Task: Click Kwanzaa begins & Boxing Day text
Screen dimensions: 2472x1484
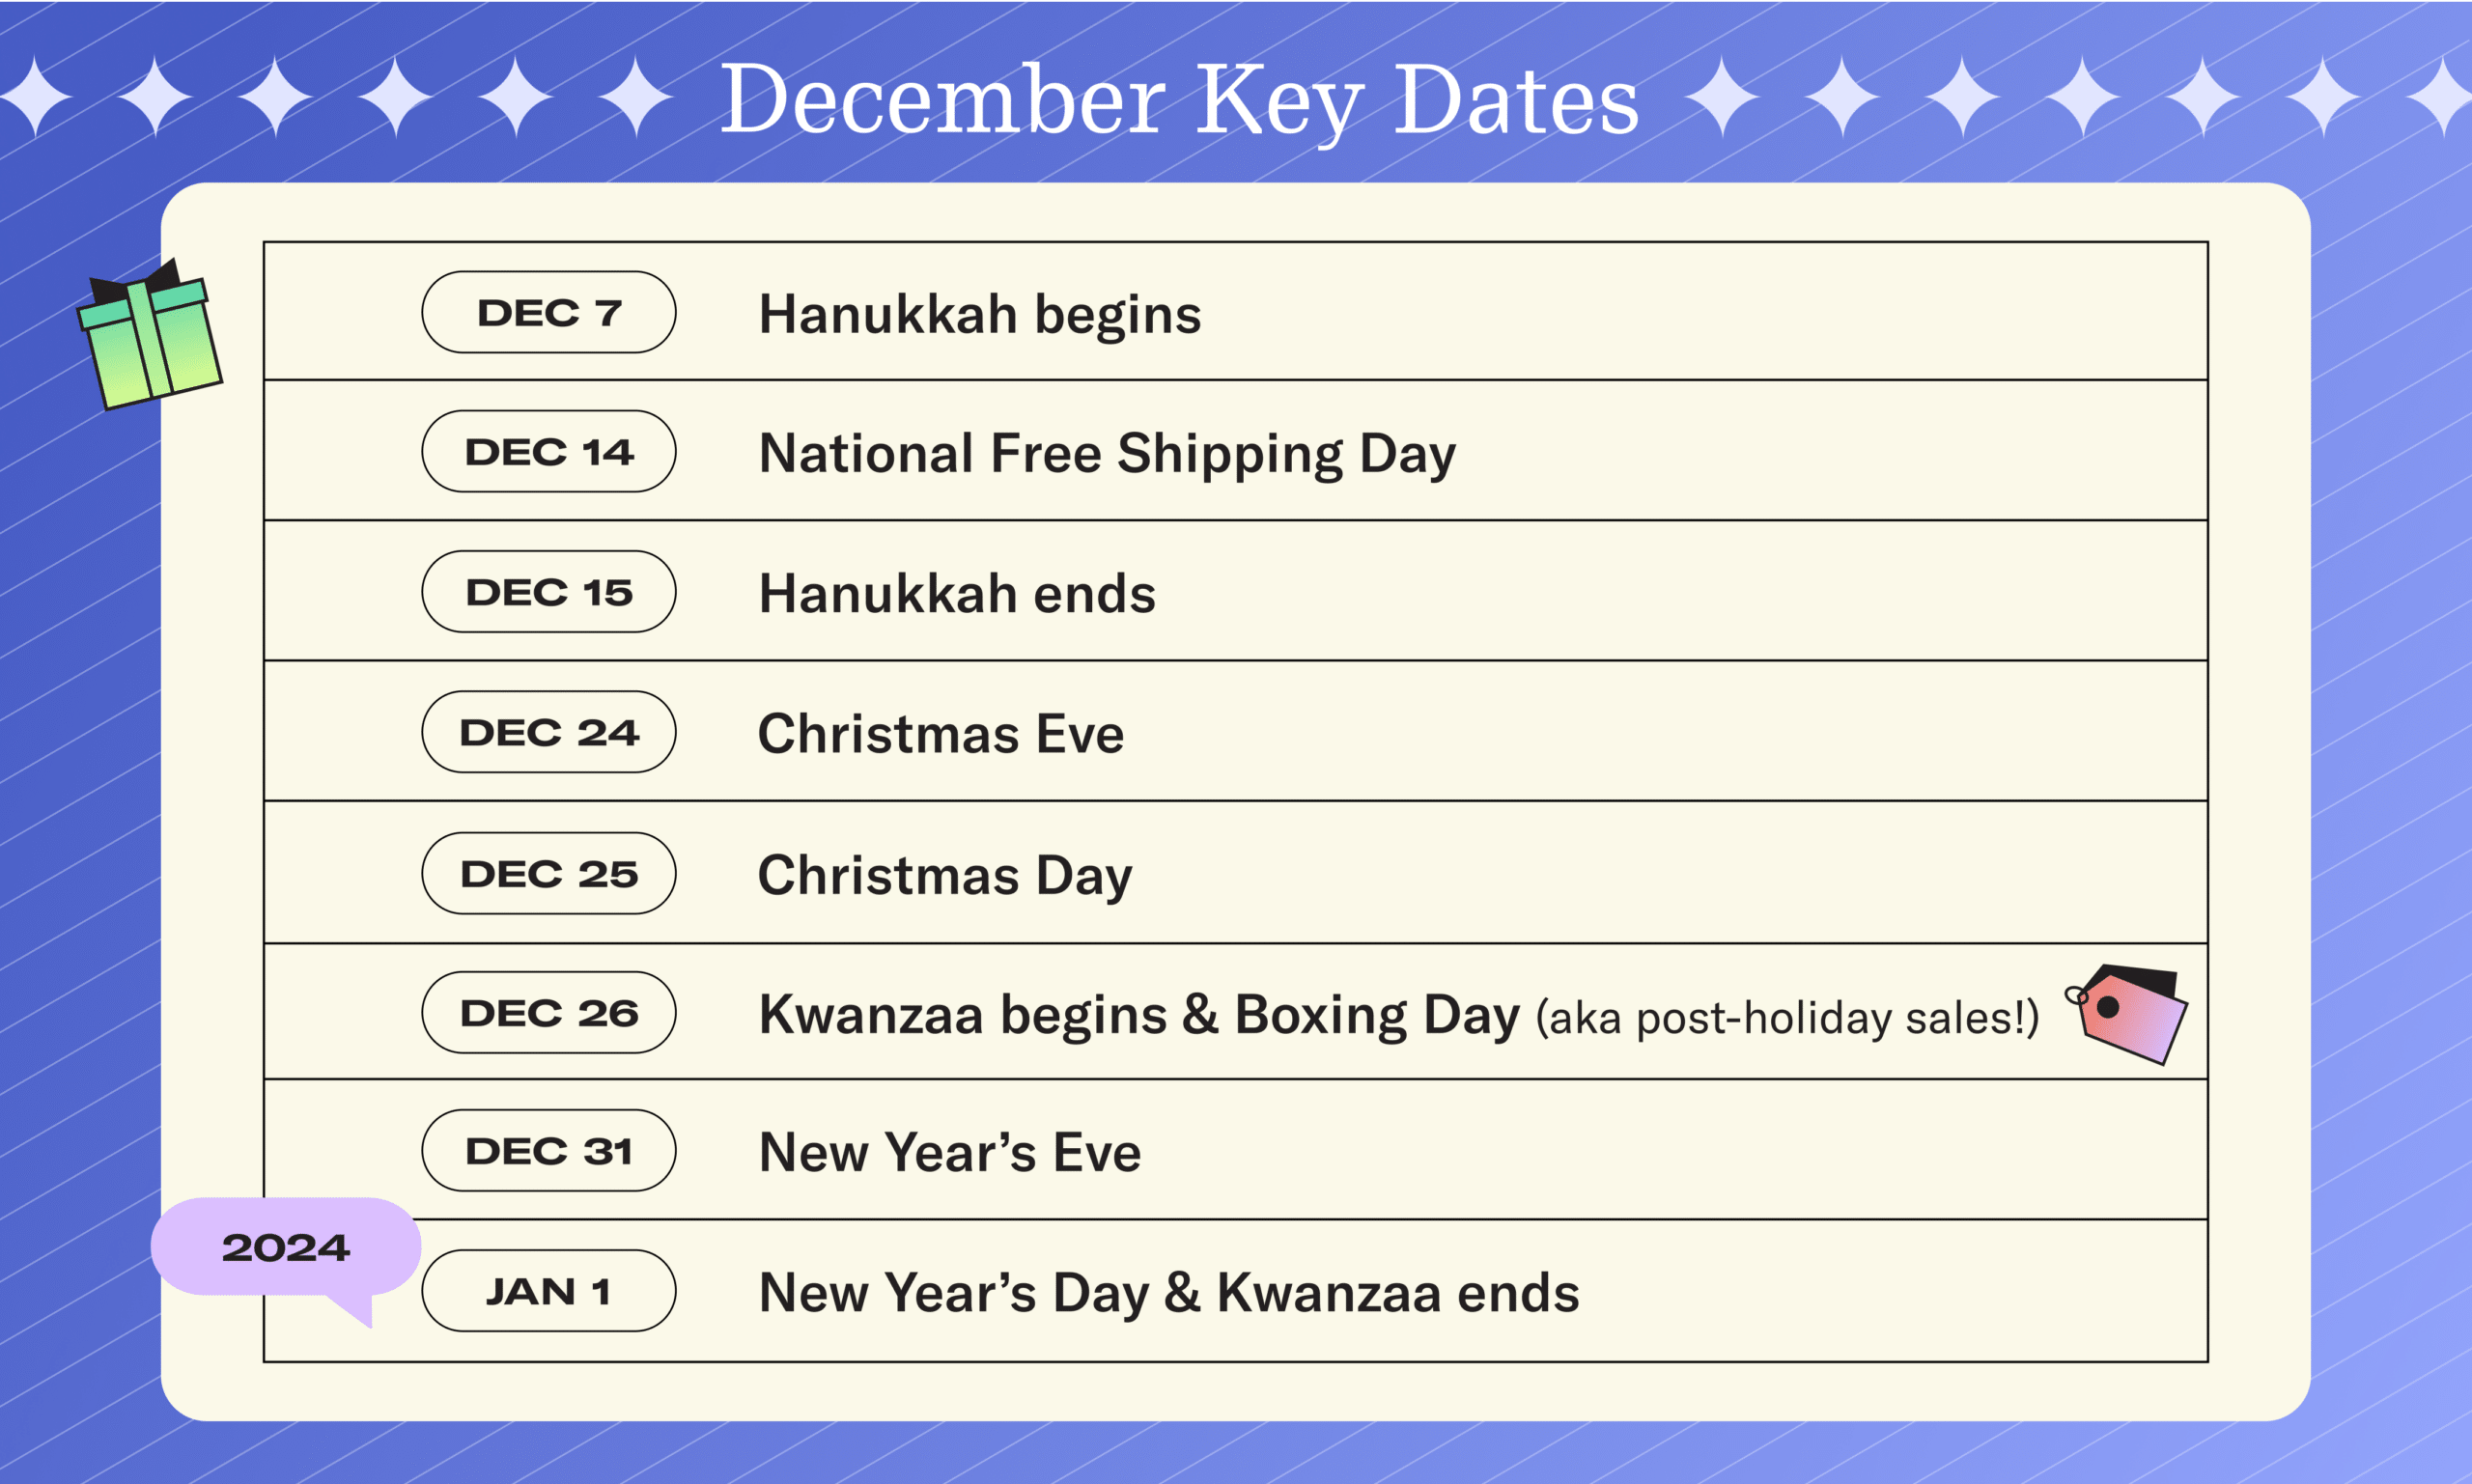Action: click(x=1139, y=1015)
